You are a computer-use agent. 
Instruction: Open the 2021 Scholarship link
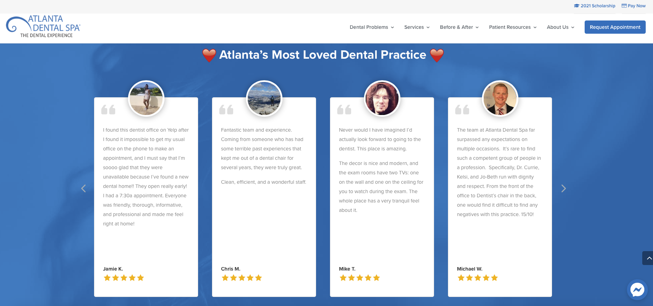595,6
